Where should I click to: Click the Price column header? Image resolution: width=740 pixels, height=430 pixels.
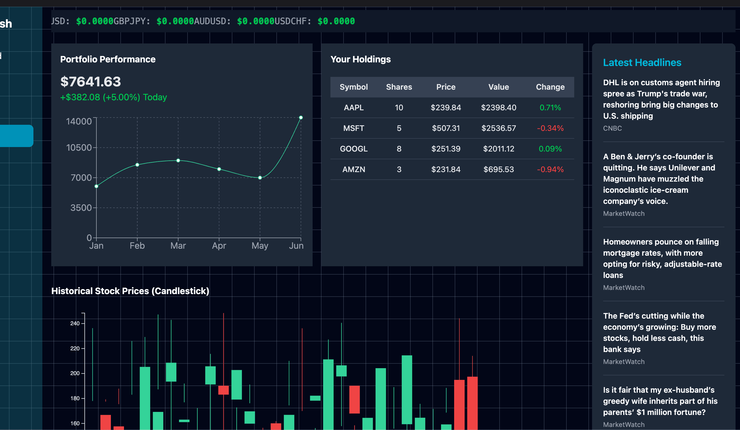pos(446,87)
